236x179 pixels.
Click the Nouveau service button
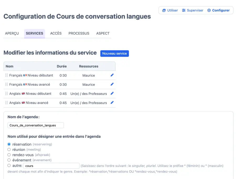(115, 53)
